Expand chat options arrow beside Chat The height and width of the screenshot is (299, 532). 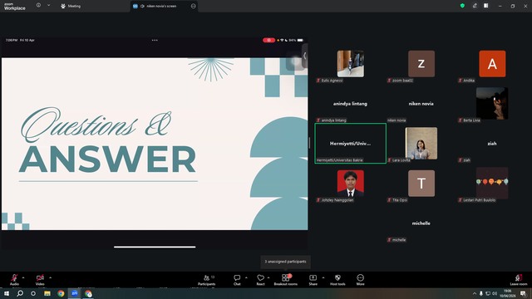pos(246,277)
